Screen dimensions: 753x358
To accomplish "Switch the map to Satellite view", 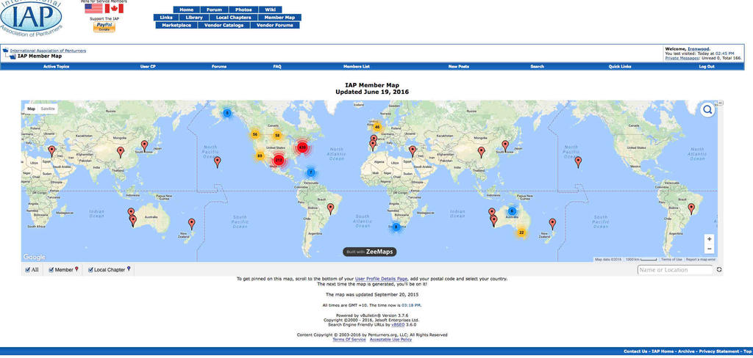I will pyautogui.click(x=48, y=109).
